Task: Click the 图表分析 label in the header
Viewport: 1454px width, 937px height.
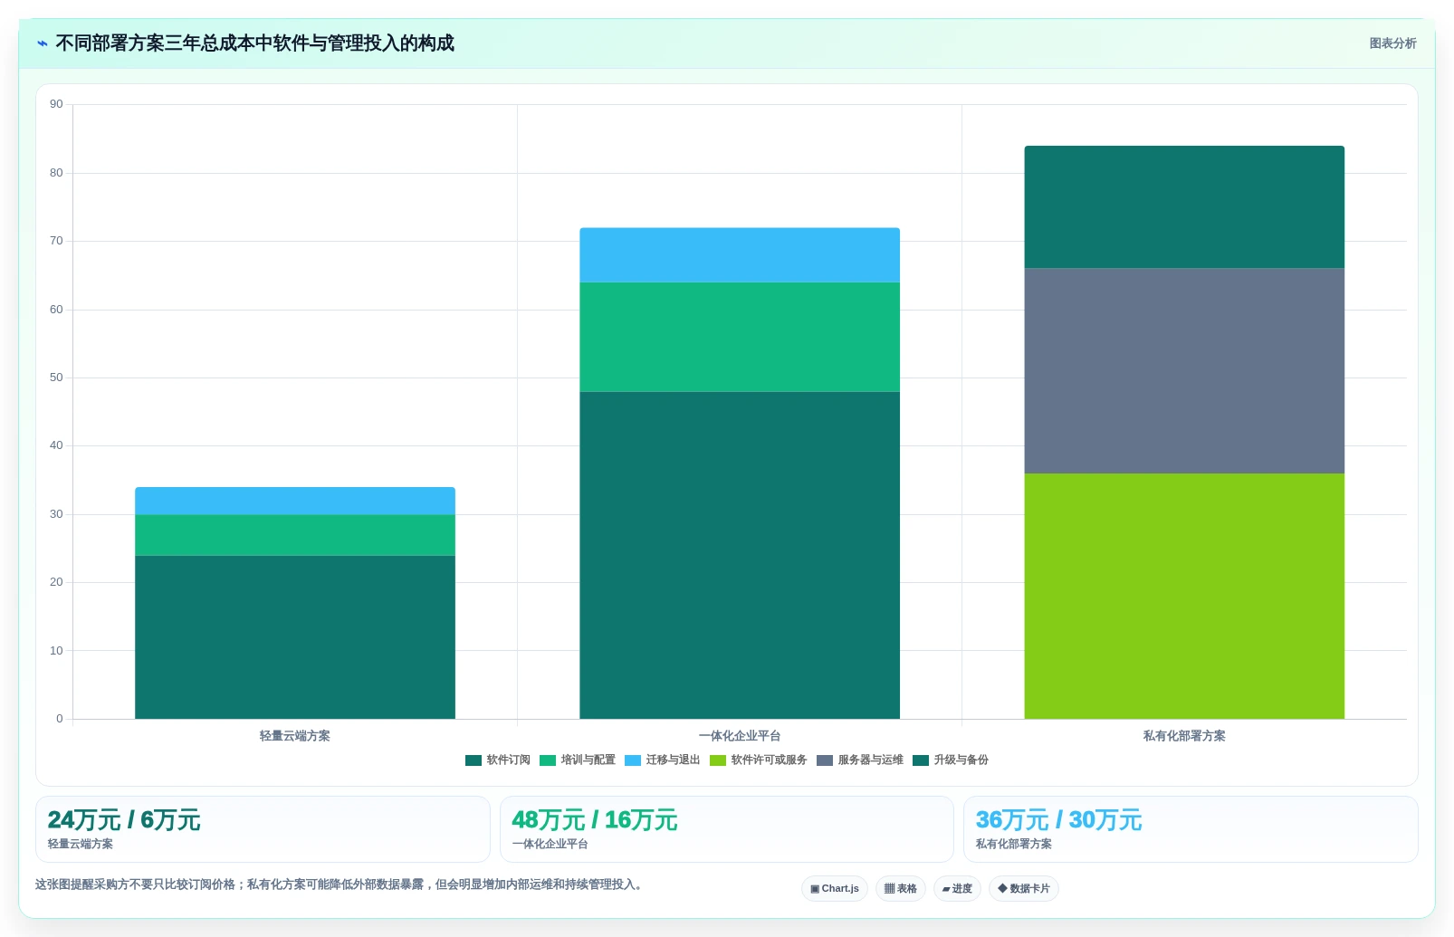Action: (1392, 43)
